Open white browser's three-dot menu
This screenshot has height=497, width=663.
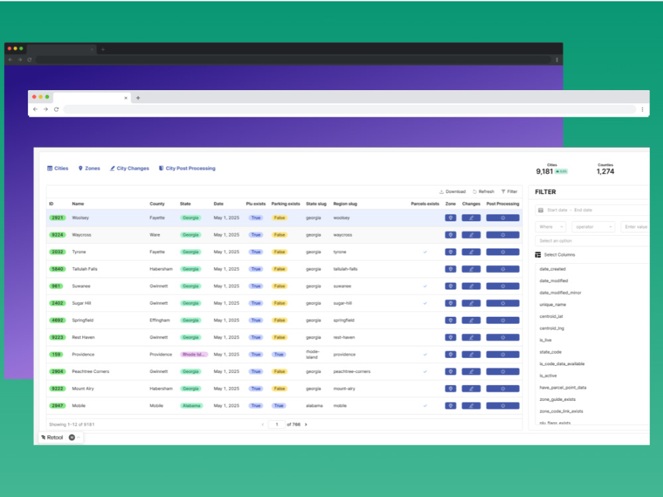(642, 109)
